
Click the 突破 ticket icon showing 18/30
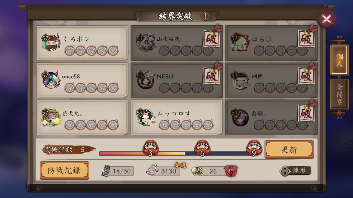[x=106, y=171]
